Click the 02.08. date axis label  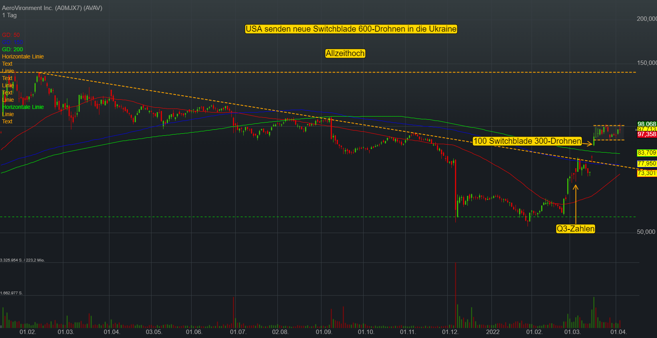pyautogui.click(x=280, y=332)
